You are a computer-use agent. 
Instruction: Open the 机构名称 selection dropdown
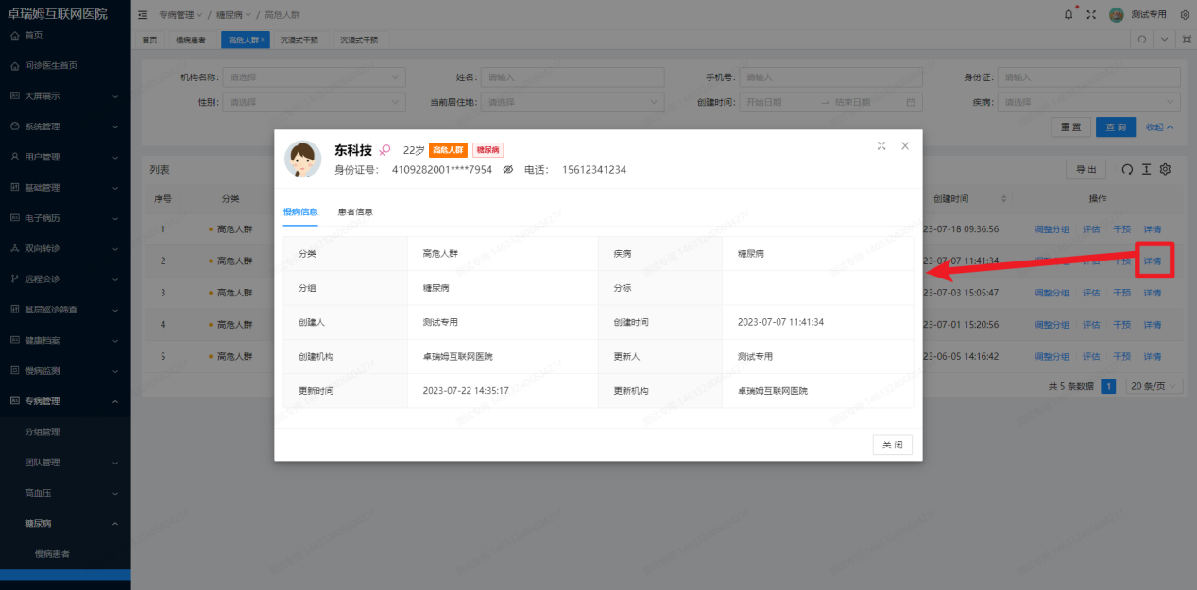315,76
